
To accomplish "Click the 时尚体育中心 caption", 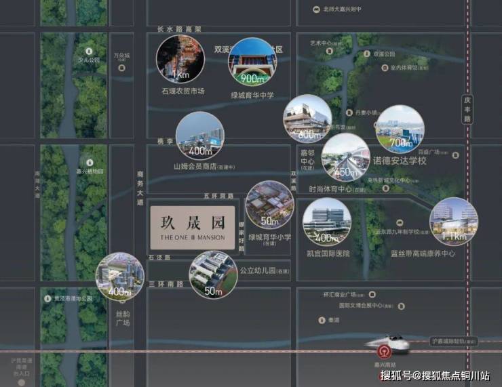I will [336, 189].
